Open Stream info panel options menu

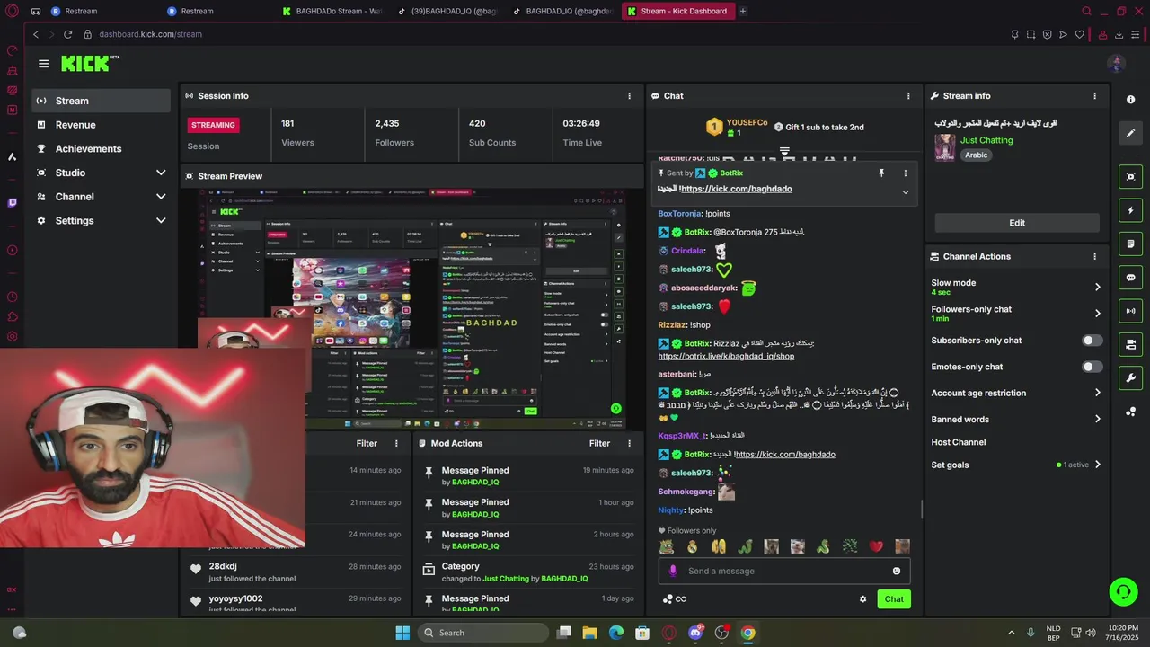1094,96
